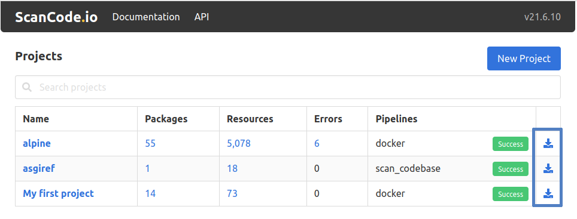Screen dimensions: 577x219
Task: Create a New Project
Action: [x=524, y=58]
